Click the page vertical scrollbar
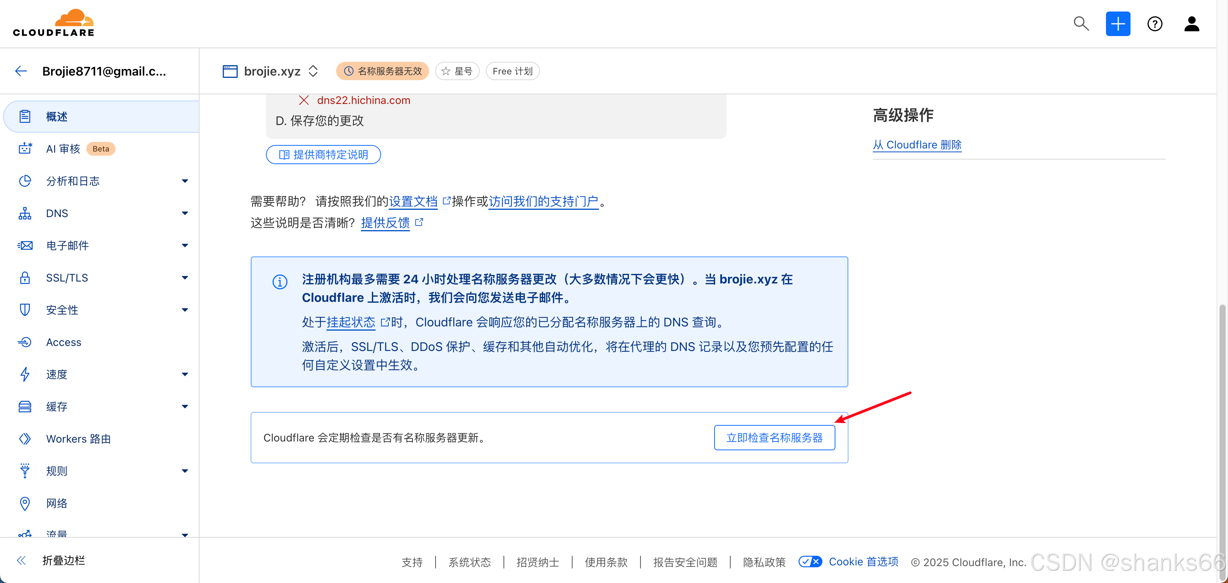 (1222, 429)
